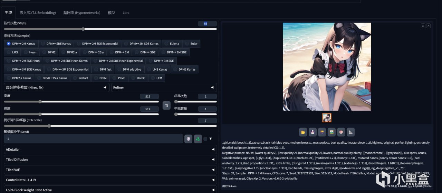The height and width of the screenshot is (193, 442).
Task: Click the generated catgirl maid preview image
Action: 327,67
